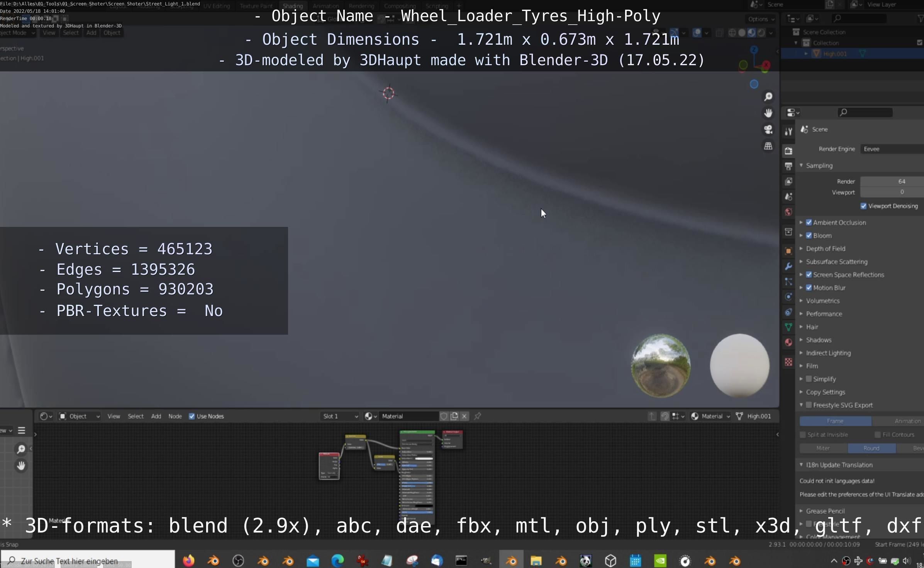Image resolution: width=924 pixels, height=568 pixels.
Task: Click the Frame button in SVG Export
Action: tap(835, 421)
